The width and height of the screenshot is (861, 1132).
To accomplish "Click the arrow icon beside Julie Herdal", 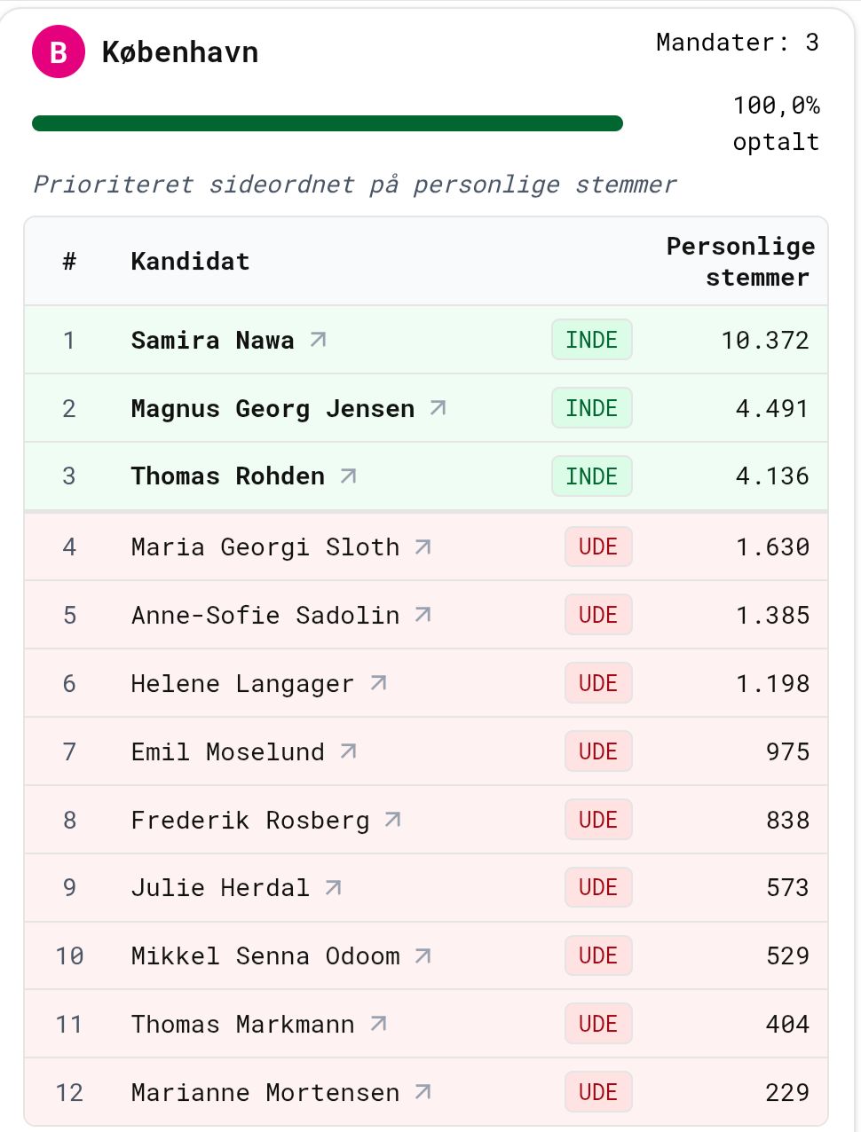I will point(333,887).
